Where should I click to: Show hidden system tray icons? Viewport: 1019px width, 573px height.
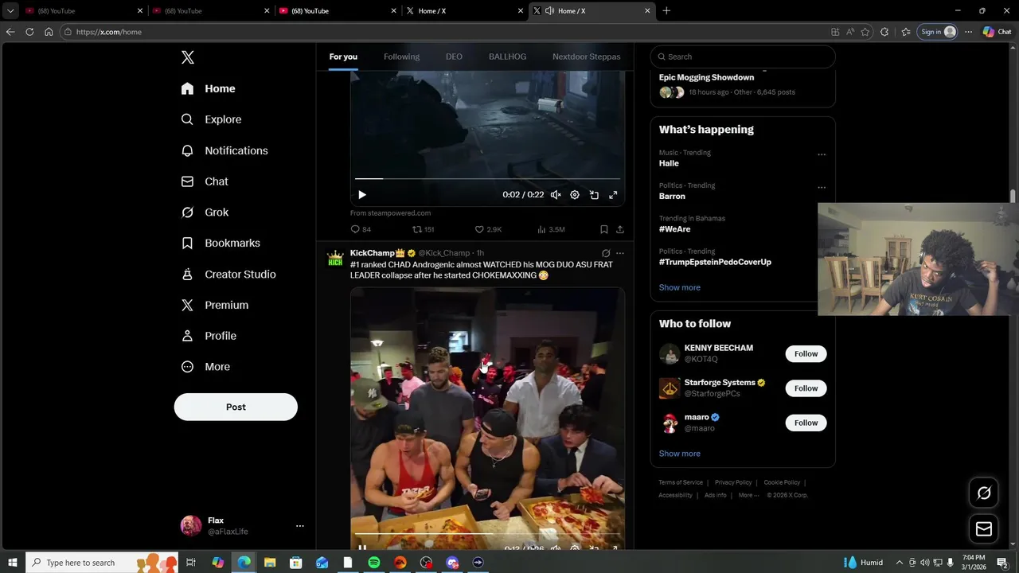click(900, 563)
